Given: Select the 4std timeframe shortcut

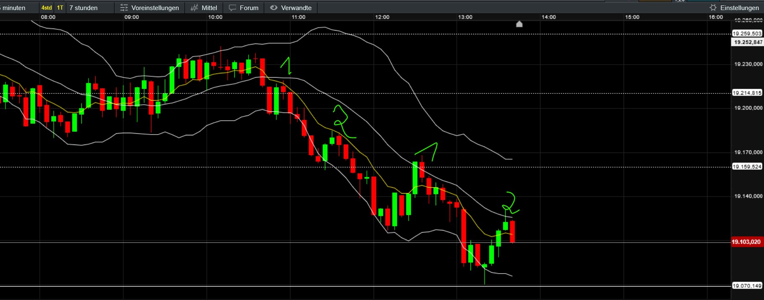Looking at the screenshot, I should [47, 8].
